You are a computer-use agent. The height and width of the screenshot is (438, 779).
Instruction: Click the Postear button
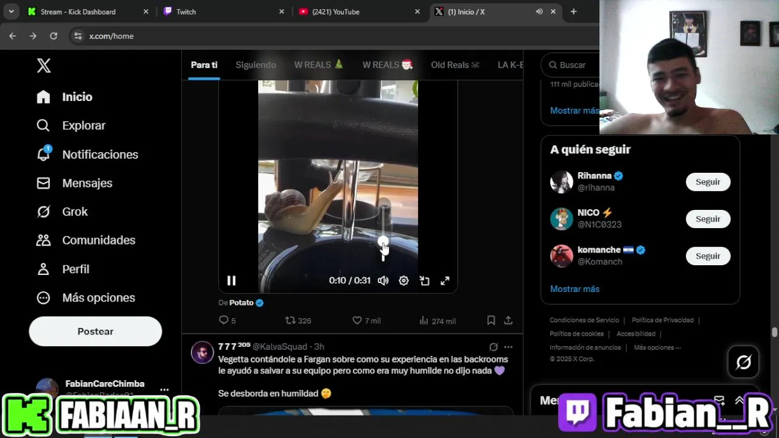pyautogui.click(x=96, y=332)
